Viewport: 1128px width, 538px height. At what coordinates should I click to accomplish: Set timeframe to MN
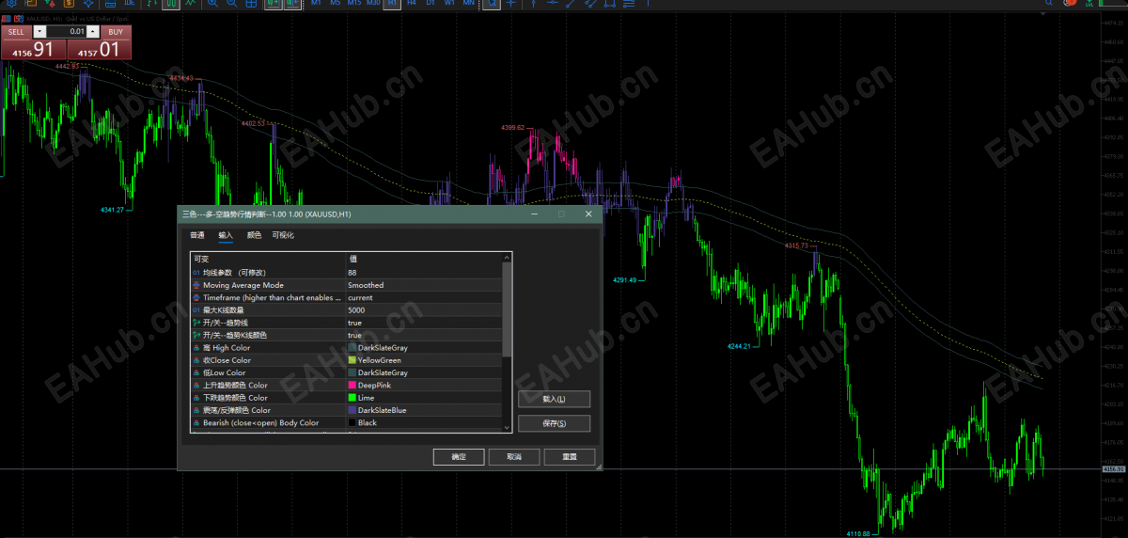tap(468, 4)
